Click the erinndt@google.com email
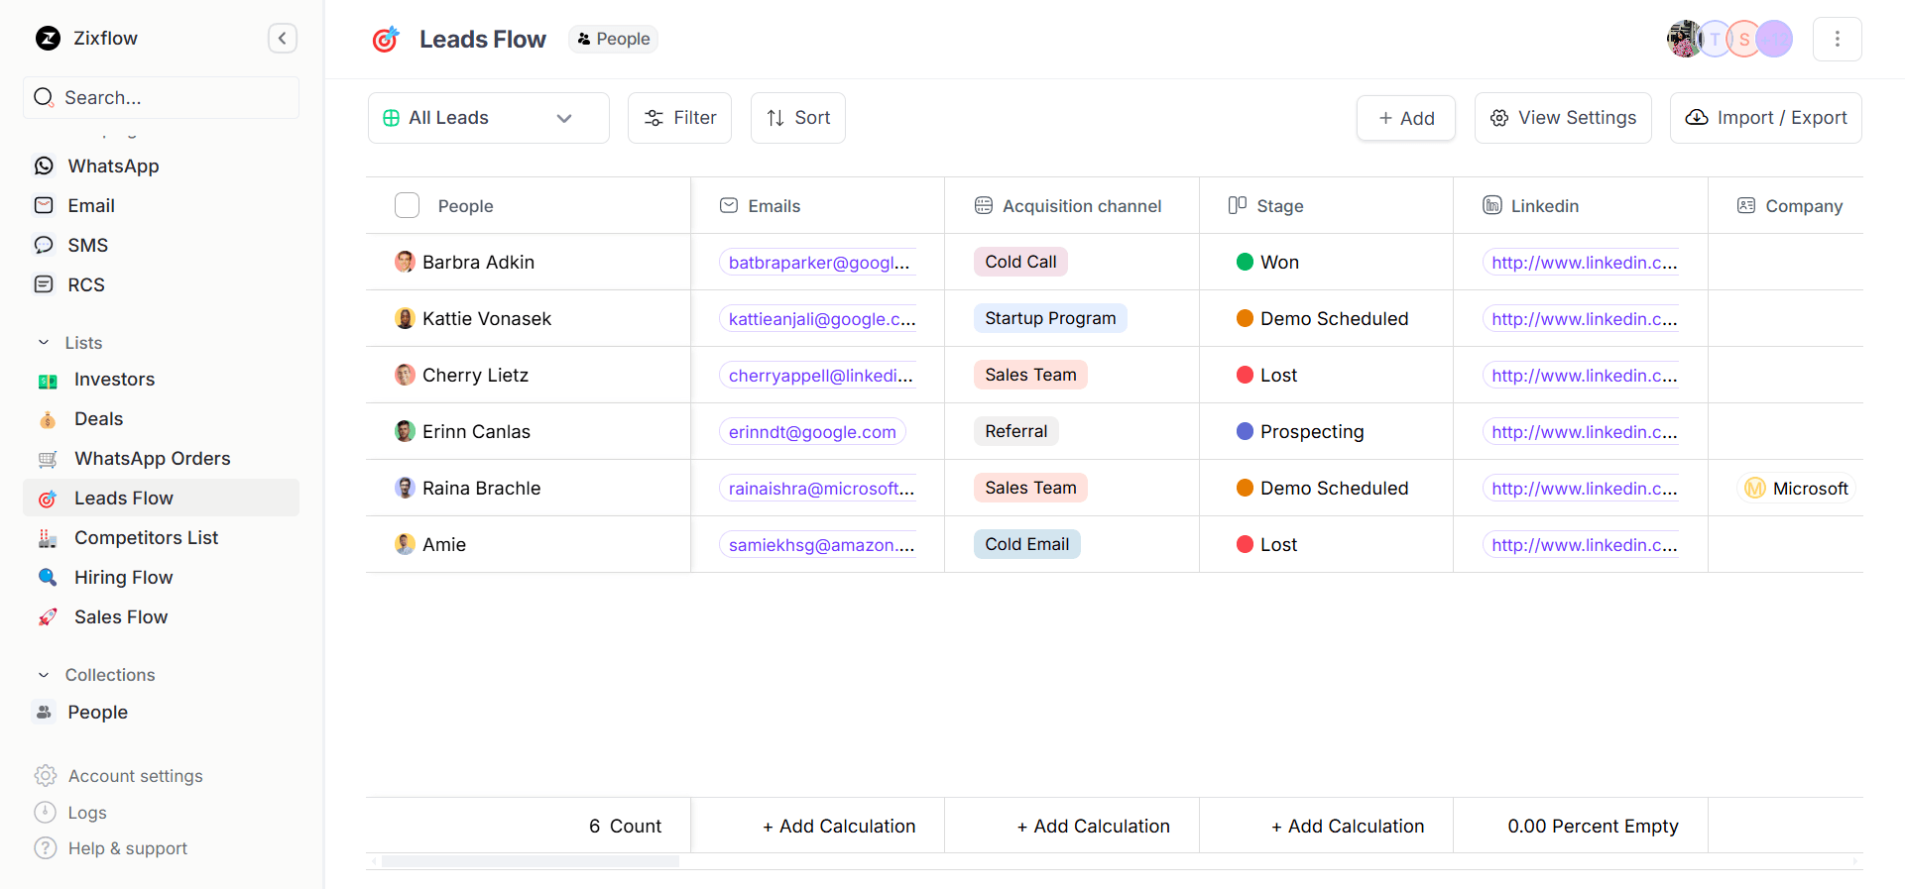This screenshot has height=889, width=1905. click(812, 431)
